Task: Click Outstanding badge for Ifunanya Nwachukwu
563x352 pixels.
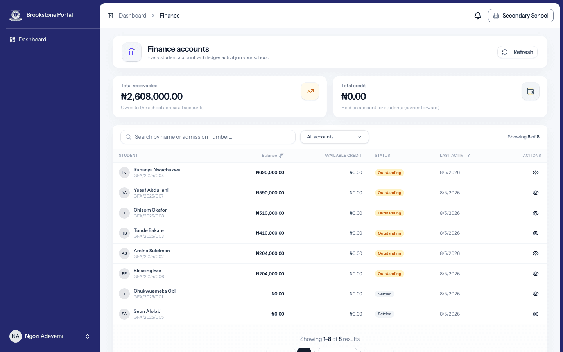Action: coord(389,172)
